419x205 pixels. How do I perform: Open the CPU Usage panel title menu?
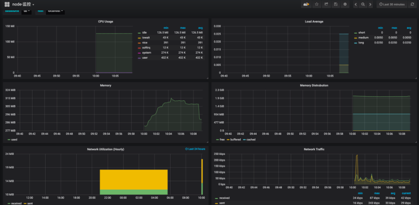pos(106,21)
